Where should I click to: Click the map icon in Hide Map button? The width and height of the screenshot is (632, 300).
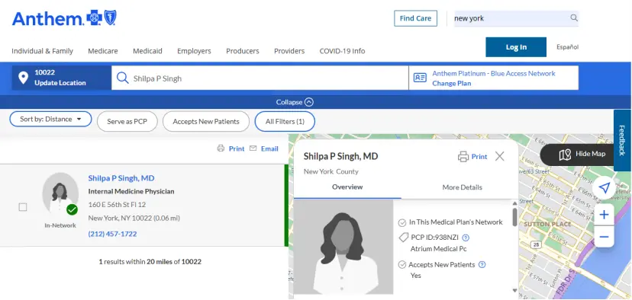(x=565, y=155)
